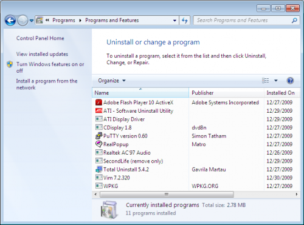Open Turn Windows features on or off
This screenshot has width=304, height=225.
click(x=50, y=67)
